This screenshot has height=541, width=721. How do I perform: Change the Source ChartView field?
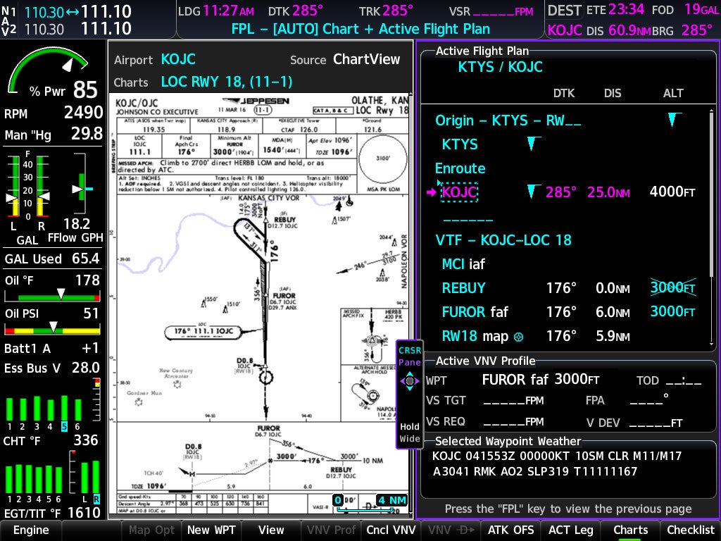tap(366, 59)
